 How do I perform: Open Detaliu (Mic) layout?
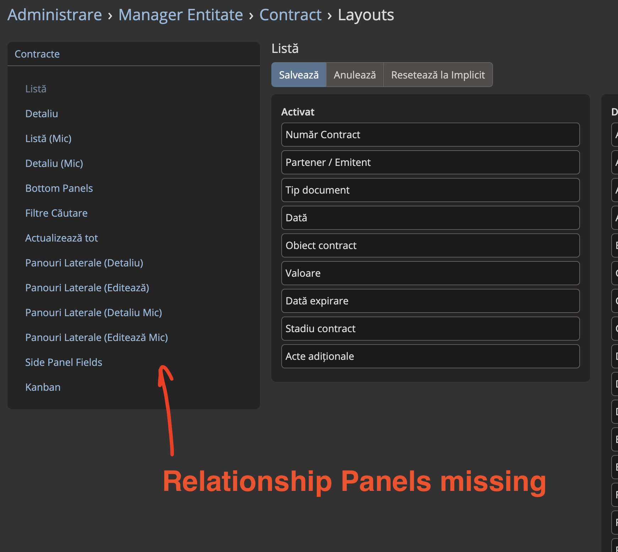click(x=54, y=163)
